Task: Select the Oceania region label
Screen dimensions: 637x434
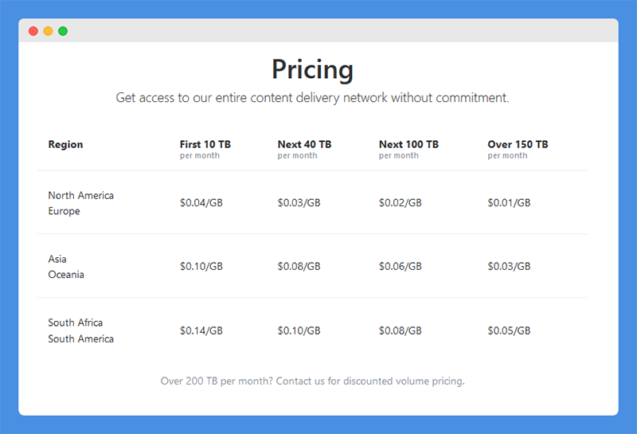Action: click(x=66, y=275)
